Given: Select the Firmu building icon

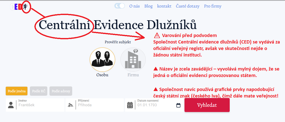Looking at the screenshot, I should tap(133, 59).
